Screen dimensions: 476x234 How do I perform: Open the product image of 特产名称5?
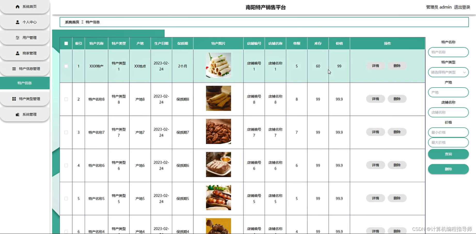tap(218, 198)
